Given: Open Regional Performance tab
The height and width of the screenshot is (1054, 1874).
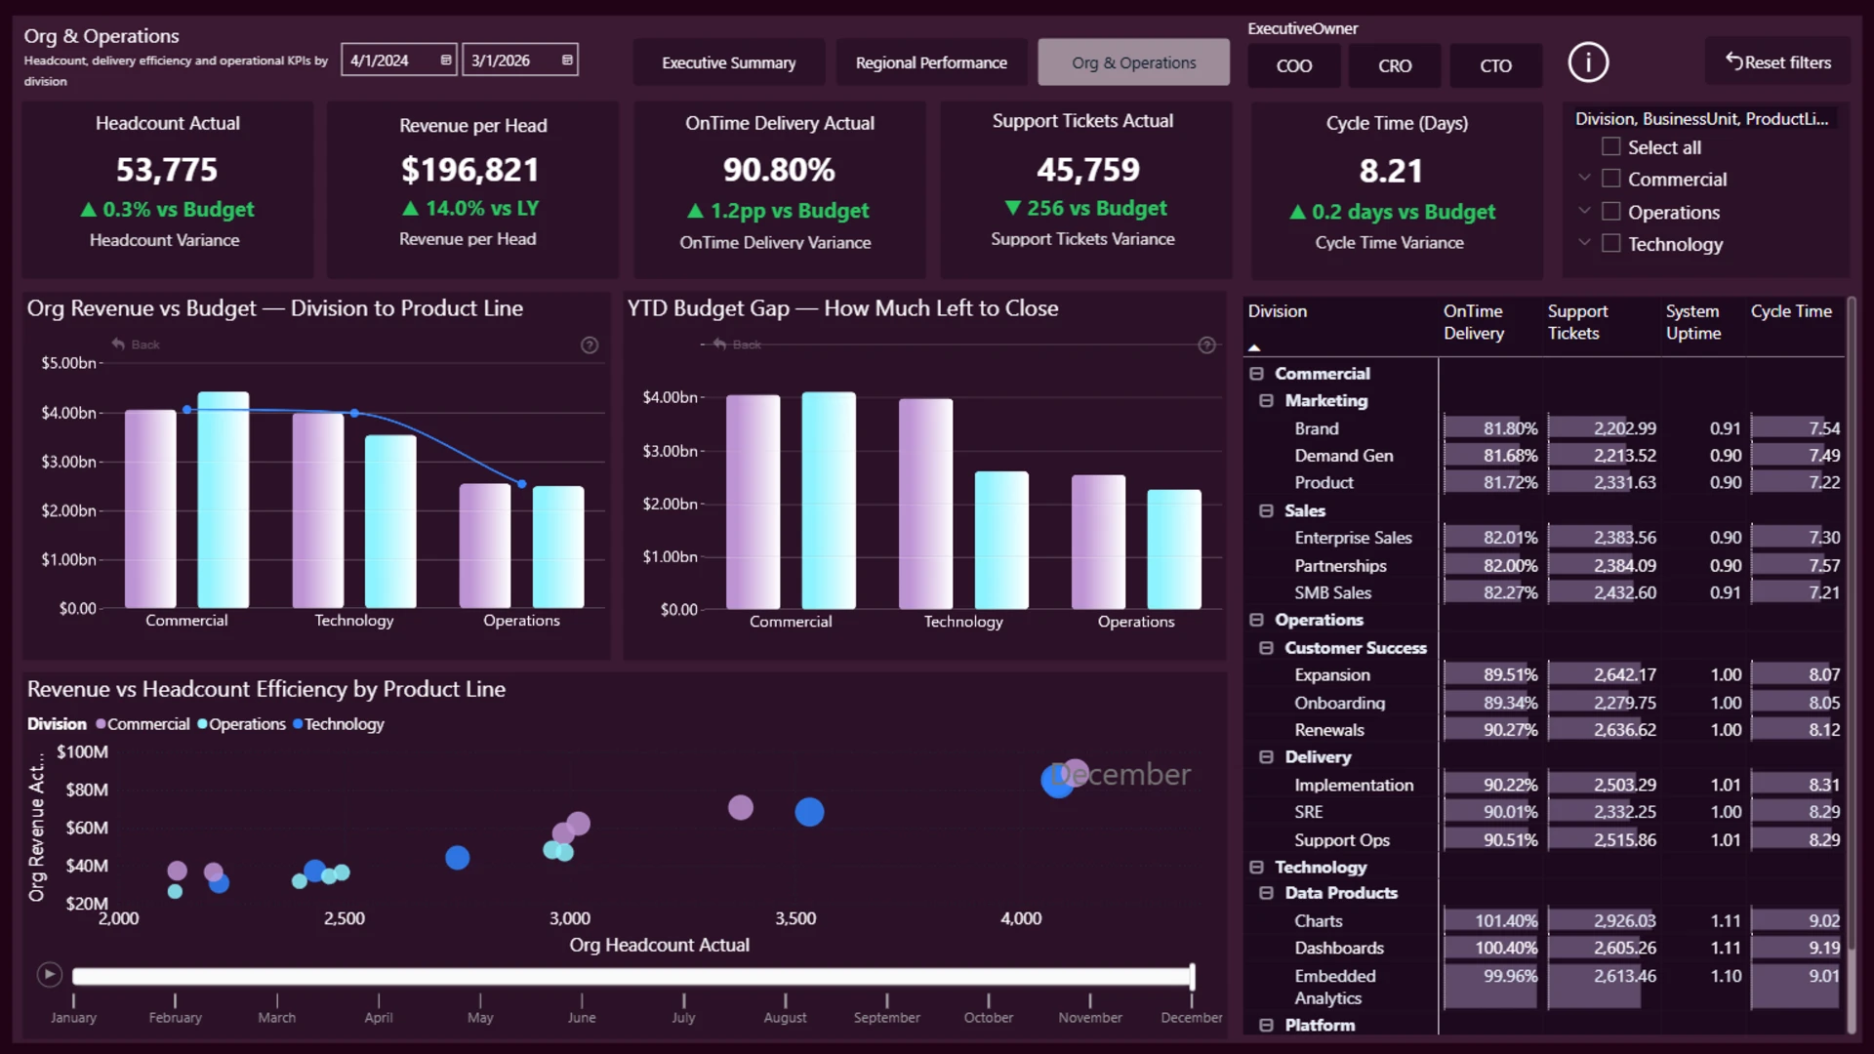Looking at the screenshot, I should click(x=930, y=62).
